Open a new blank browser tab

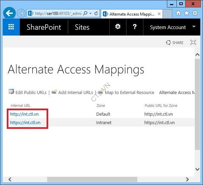pyautogui.click(x=167, y=14)
